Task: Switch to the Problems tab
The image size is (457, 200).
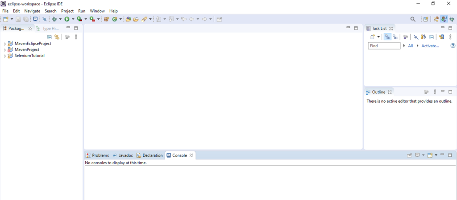Action: [x=97, y=155]
